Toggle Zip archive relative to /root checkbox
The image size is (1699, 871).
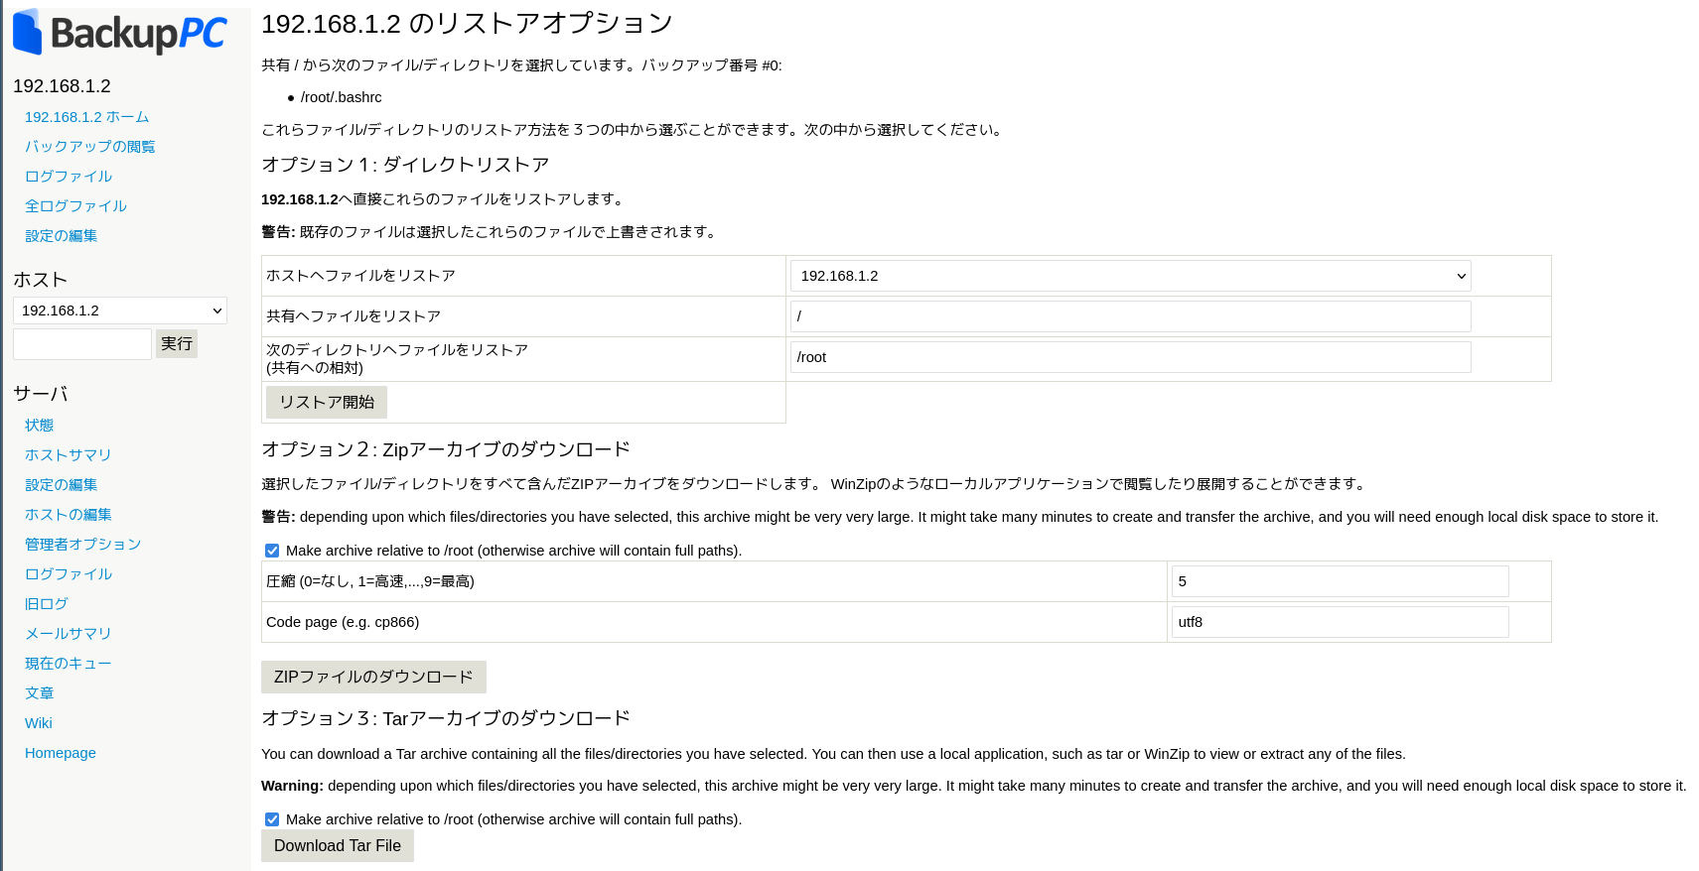272,551
